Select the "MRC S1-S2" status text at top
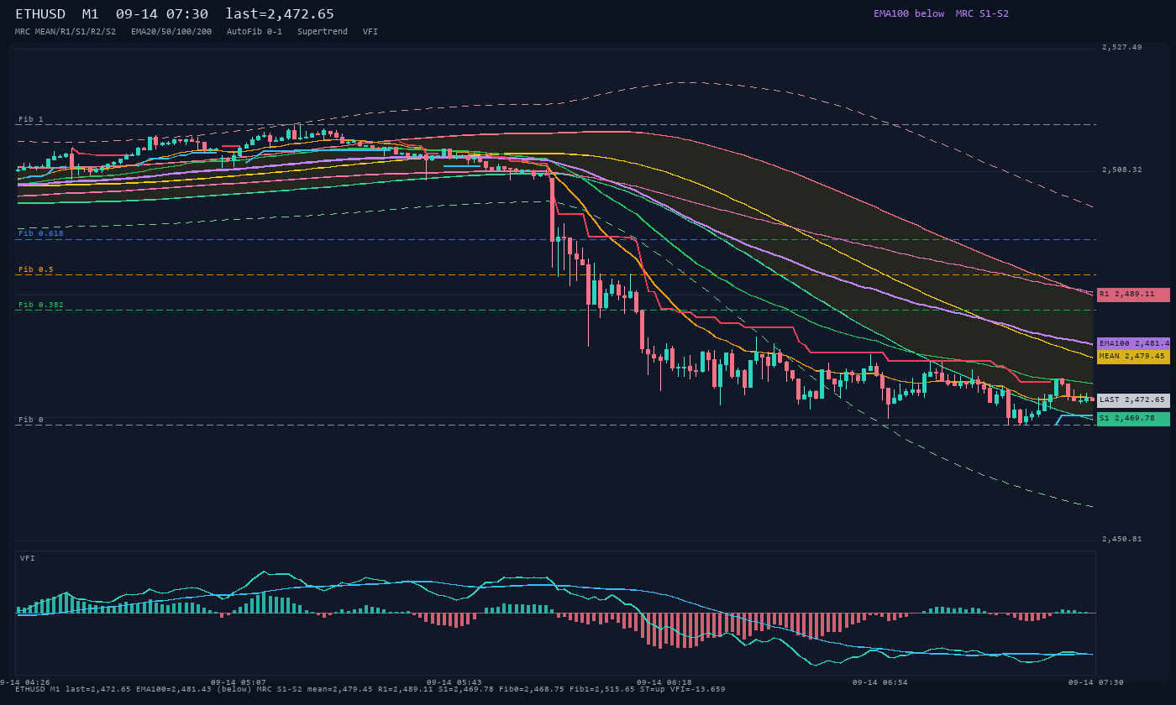This screenshot has width=1176, height=705. [982, 13]
